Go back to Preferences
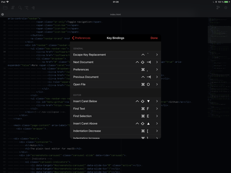This screenshot has width=231, height=173. click(x=81, y=38)
